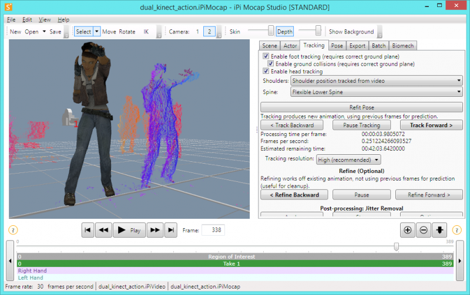Viewport: 470px width, 295px height.
Task: Open help icon right of the zoom buttons
Action: tap(456, 230)
